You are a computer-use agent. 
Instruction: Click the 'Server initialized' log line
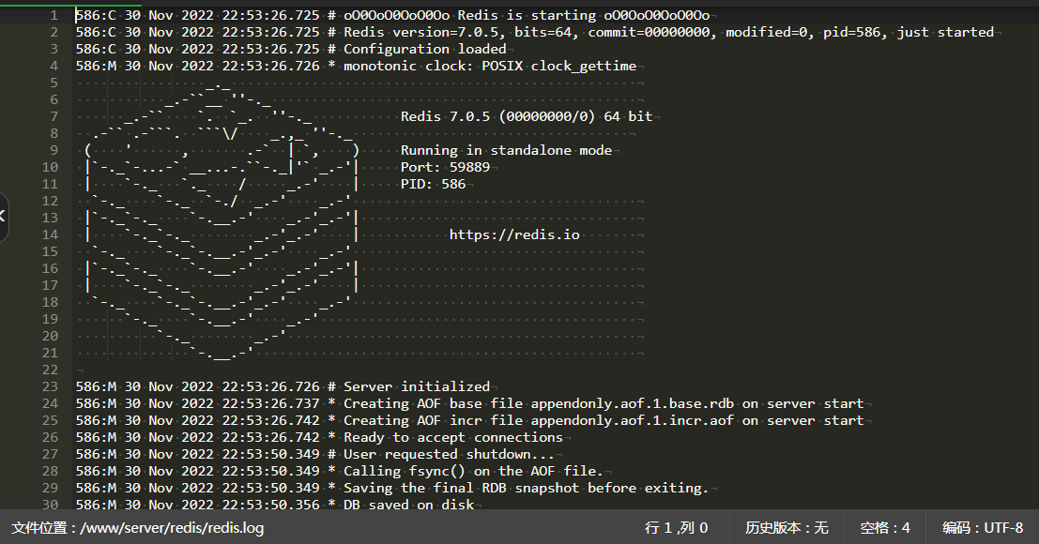[x=283, y=386]
